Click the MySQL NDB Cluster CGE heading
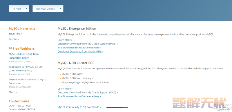 click(76, 63)
